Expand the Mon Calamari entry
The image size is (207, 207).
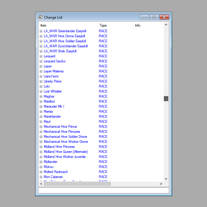click(x=41, y=177)
